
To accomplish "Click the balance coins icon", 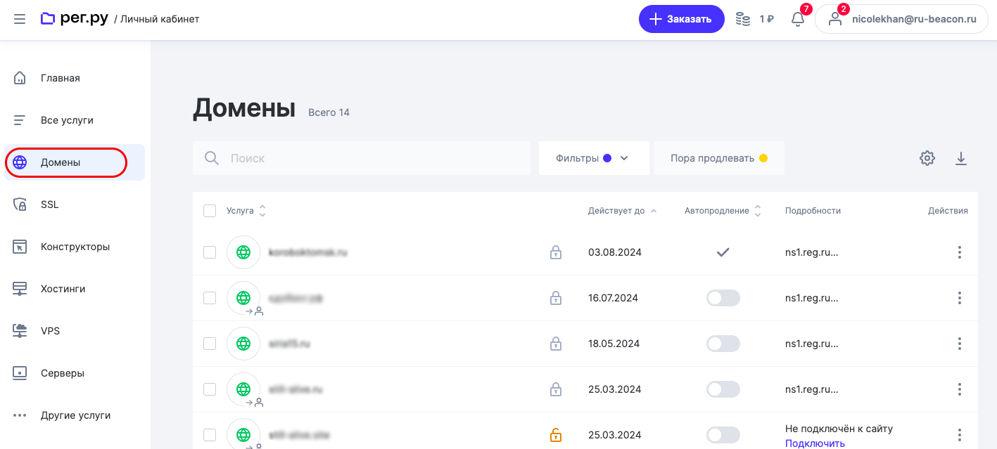I will [743, 19].
